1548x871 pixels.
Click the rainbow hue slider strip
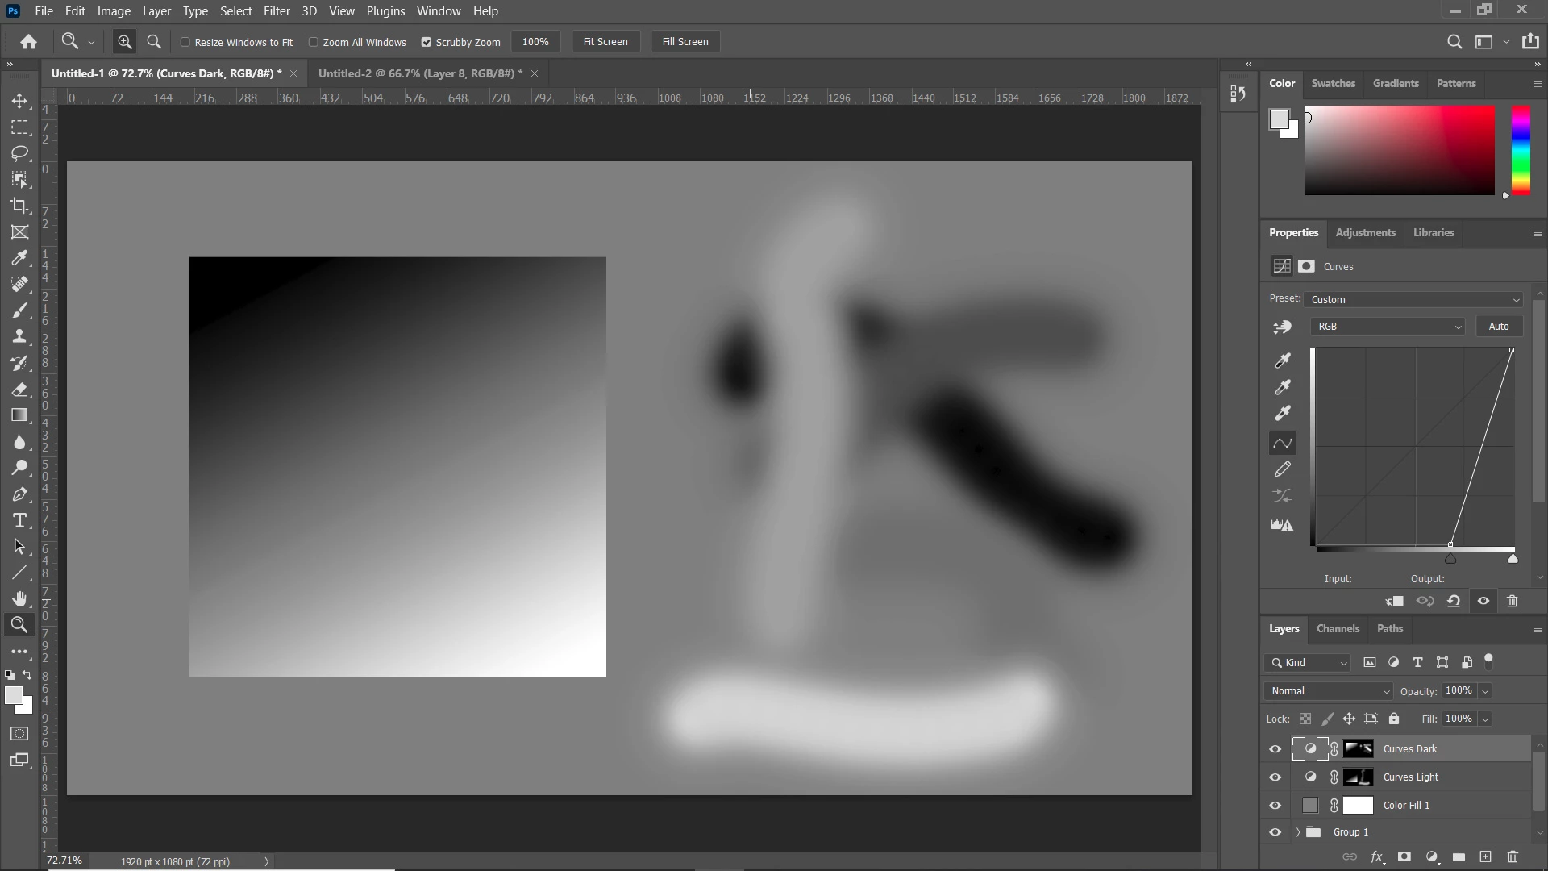click(x=1521, y=150)
